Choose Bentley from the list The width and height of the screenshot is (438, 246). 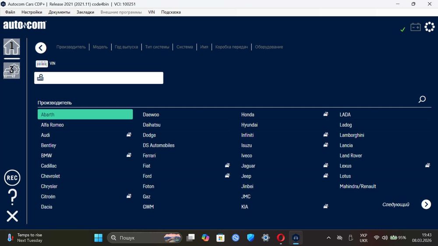49,146
